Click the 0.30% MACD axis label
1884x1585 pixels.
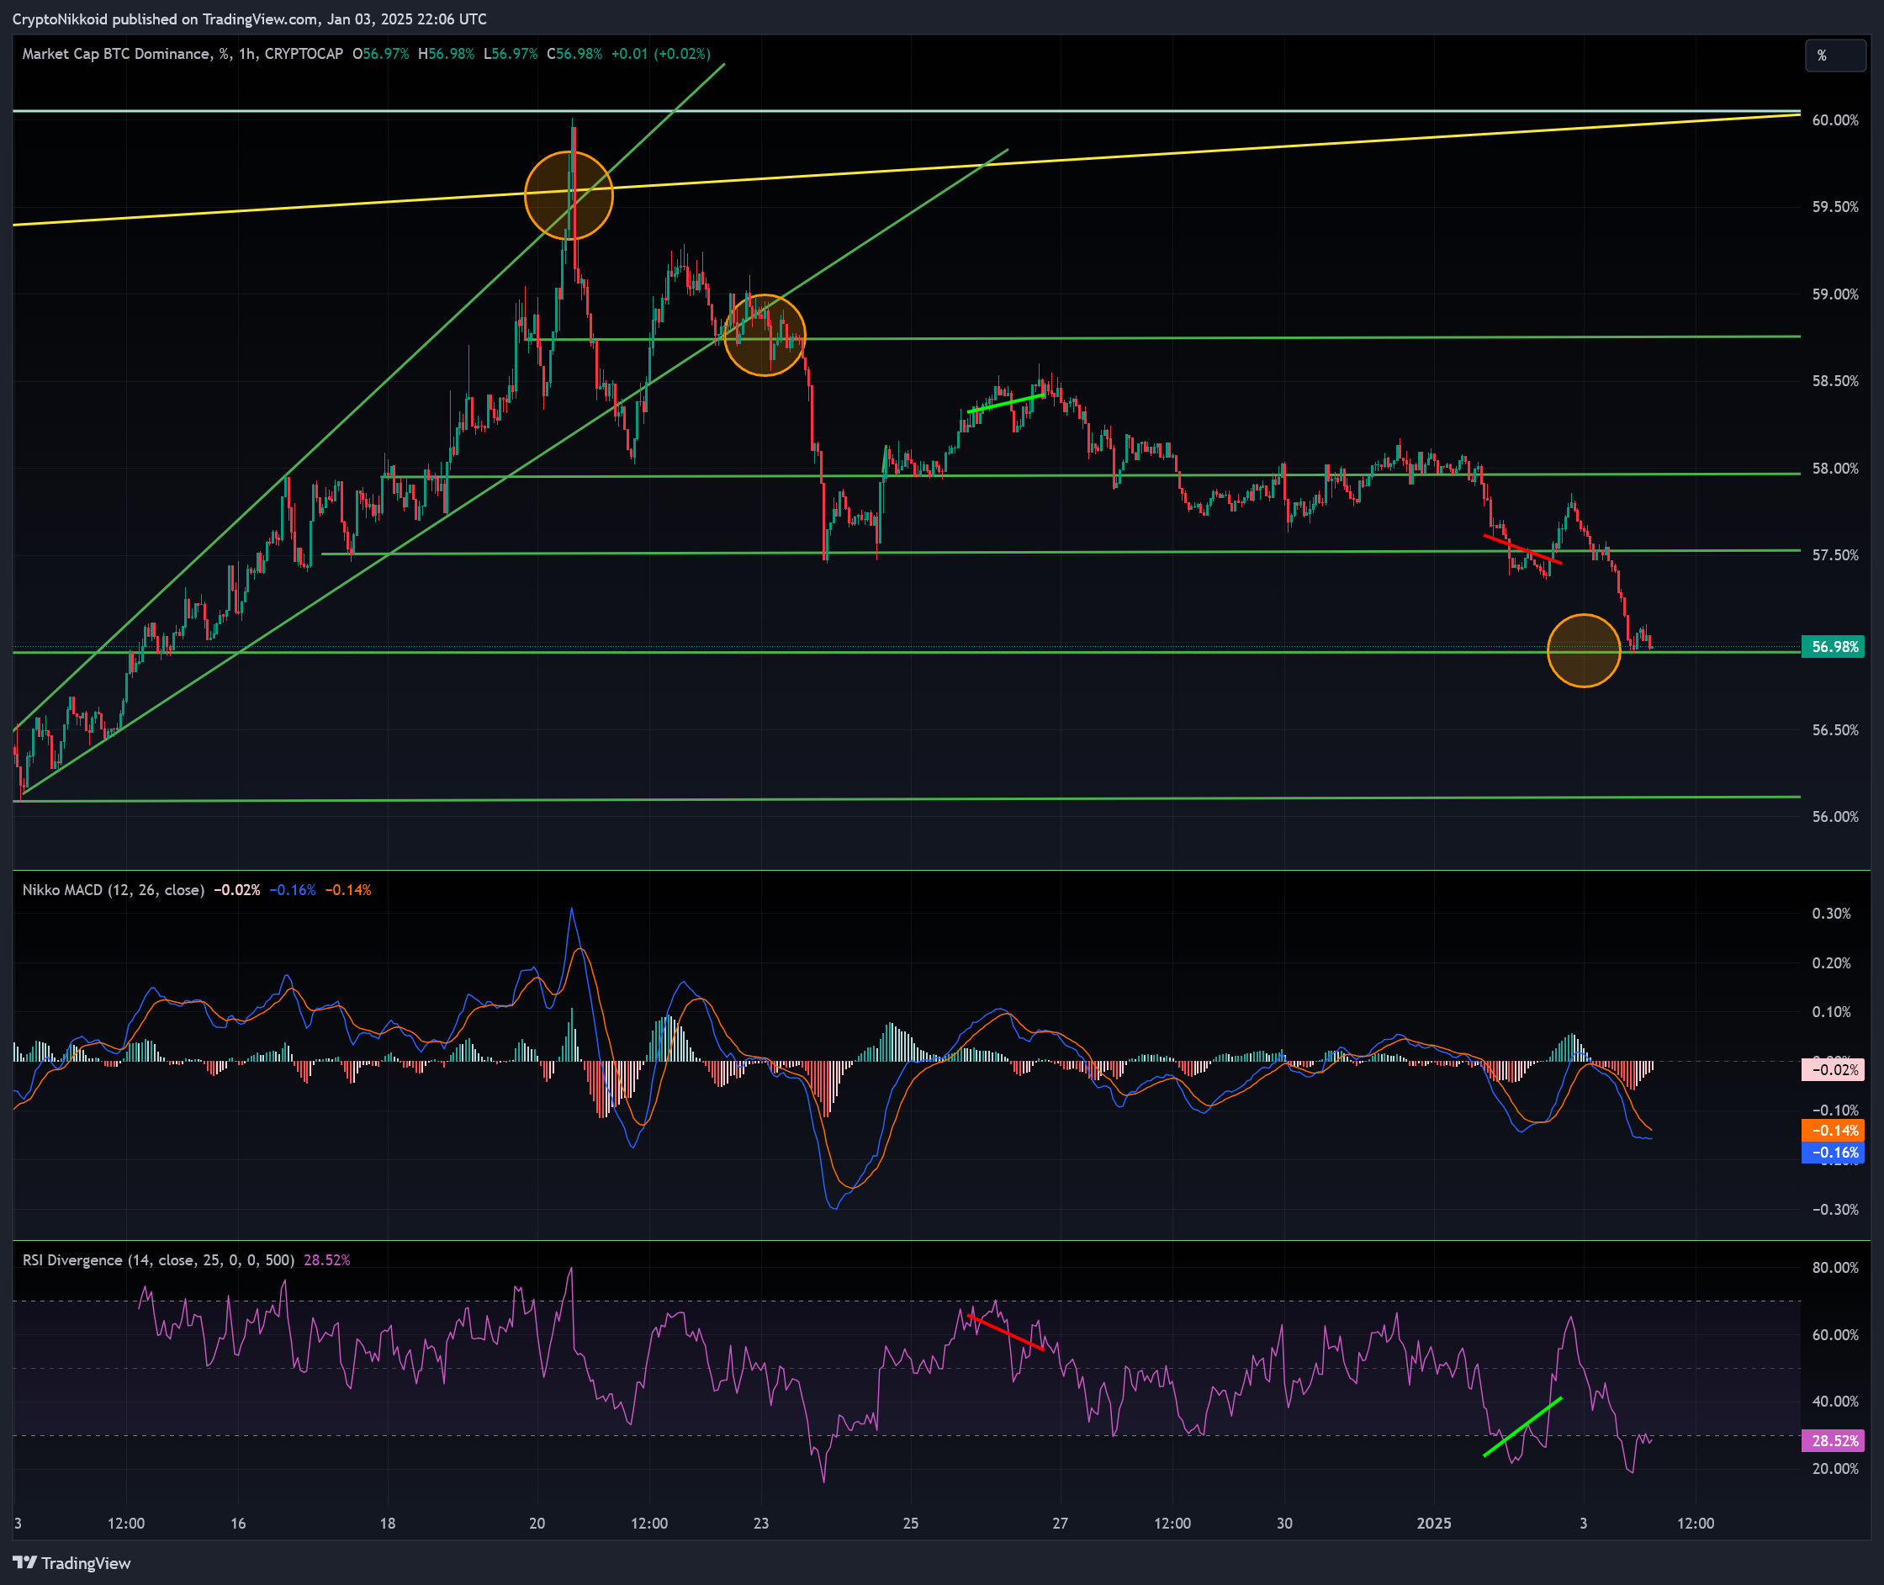click(x=1832, y=914)
